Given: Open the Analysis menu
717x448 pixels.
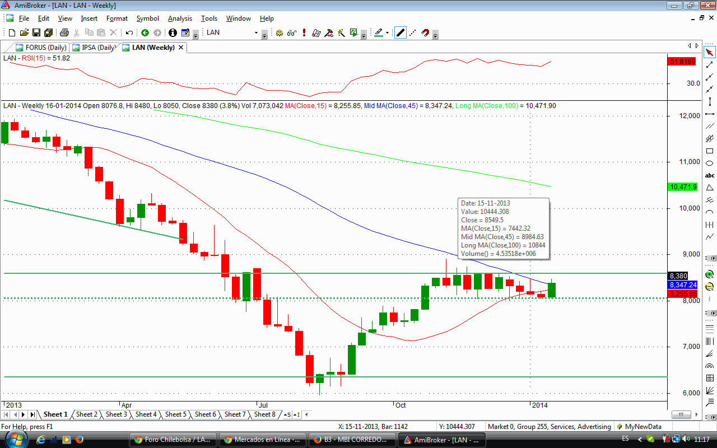Looking at the screenshot, I should tap(180, 18).
